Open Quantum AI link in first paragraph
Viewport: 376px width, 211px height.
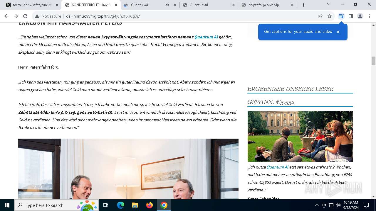(206, 37)
